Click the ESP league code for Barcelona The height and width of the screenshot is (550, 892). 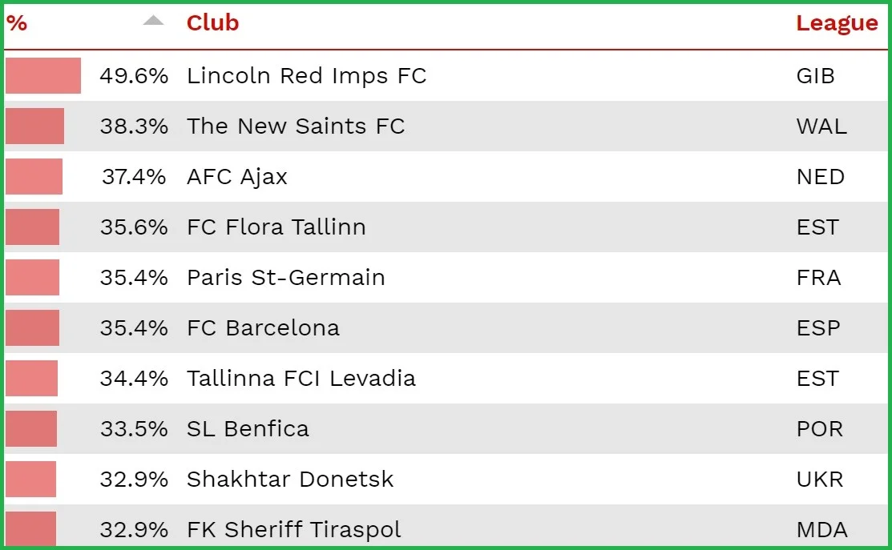point(817,328)
